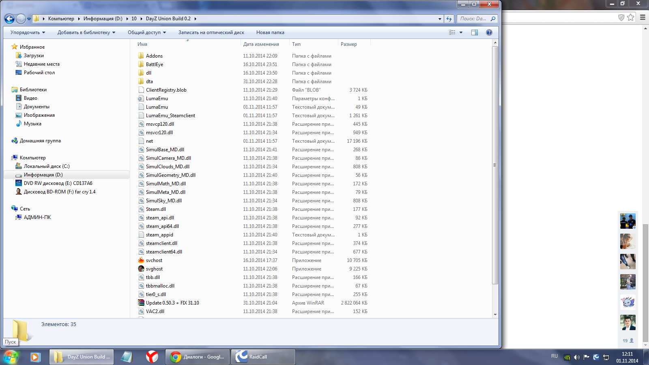Select the VAC2.dll file icon
Viewport: 649px width, 365px height.
click(x=141, y=311)
